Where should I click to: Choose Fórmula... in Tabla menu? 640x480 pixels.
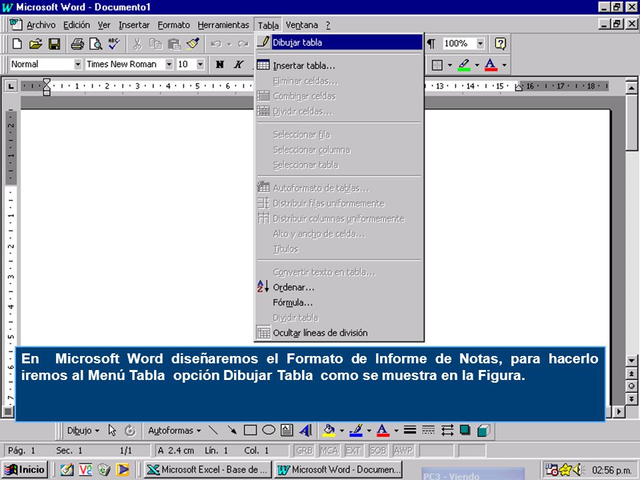click(339, 303)
